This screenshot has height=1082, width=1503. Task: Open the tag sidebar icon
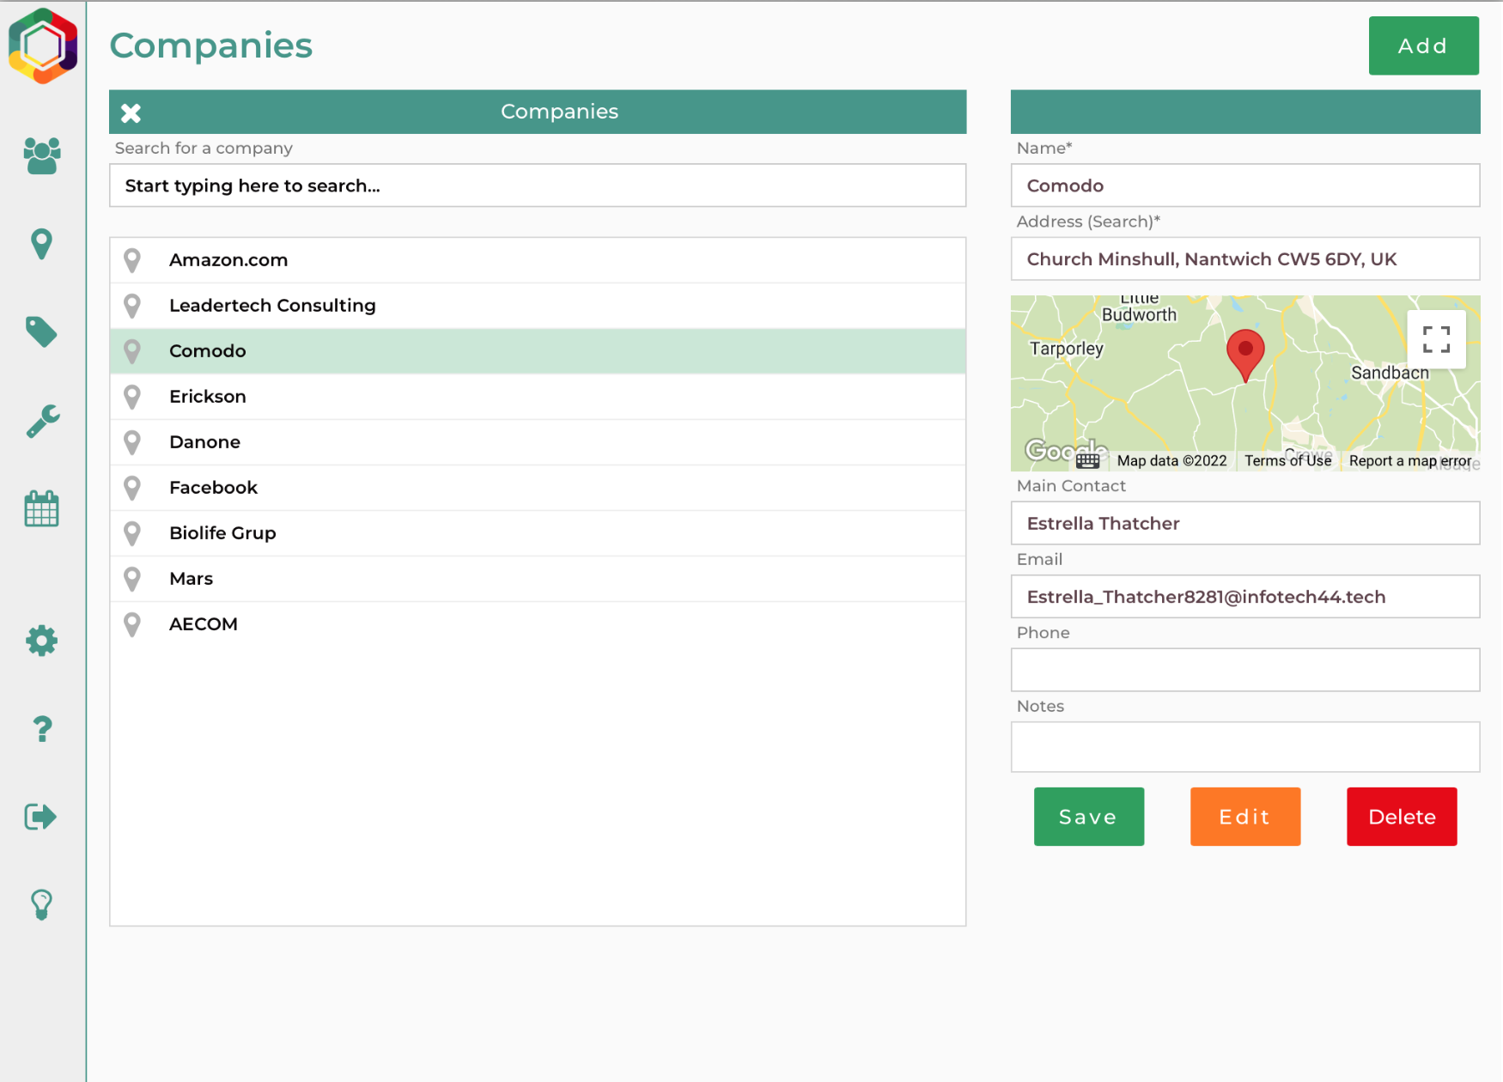pyautogui.click(x=41, y=332)
